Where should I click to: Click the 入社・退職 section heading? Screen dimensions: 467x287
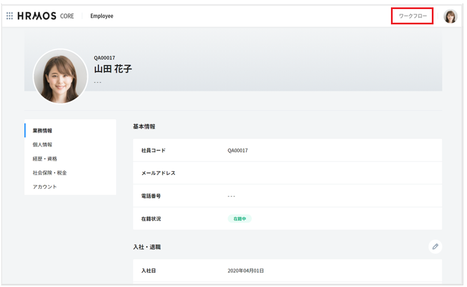[x=147, y=247]
